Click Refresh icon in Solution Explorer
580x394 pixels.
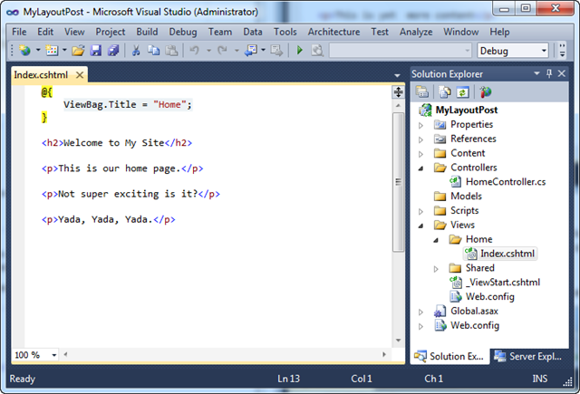pos(462,92)
